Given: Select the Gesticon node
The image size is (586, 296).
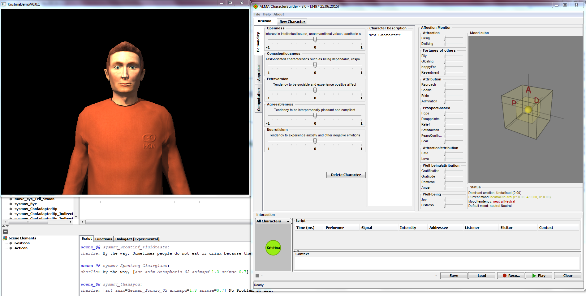Looking at the screenshot, I should click(22, 243).
